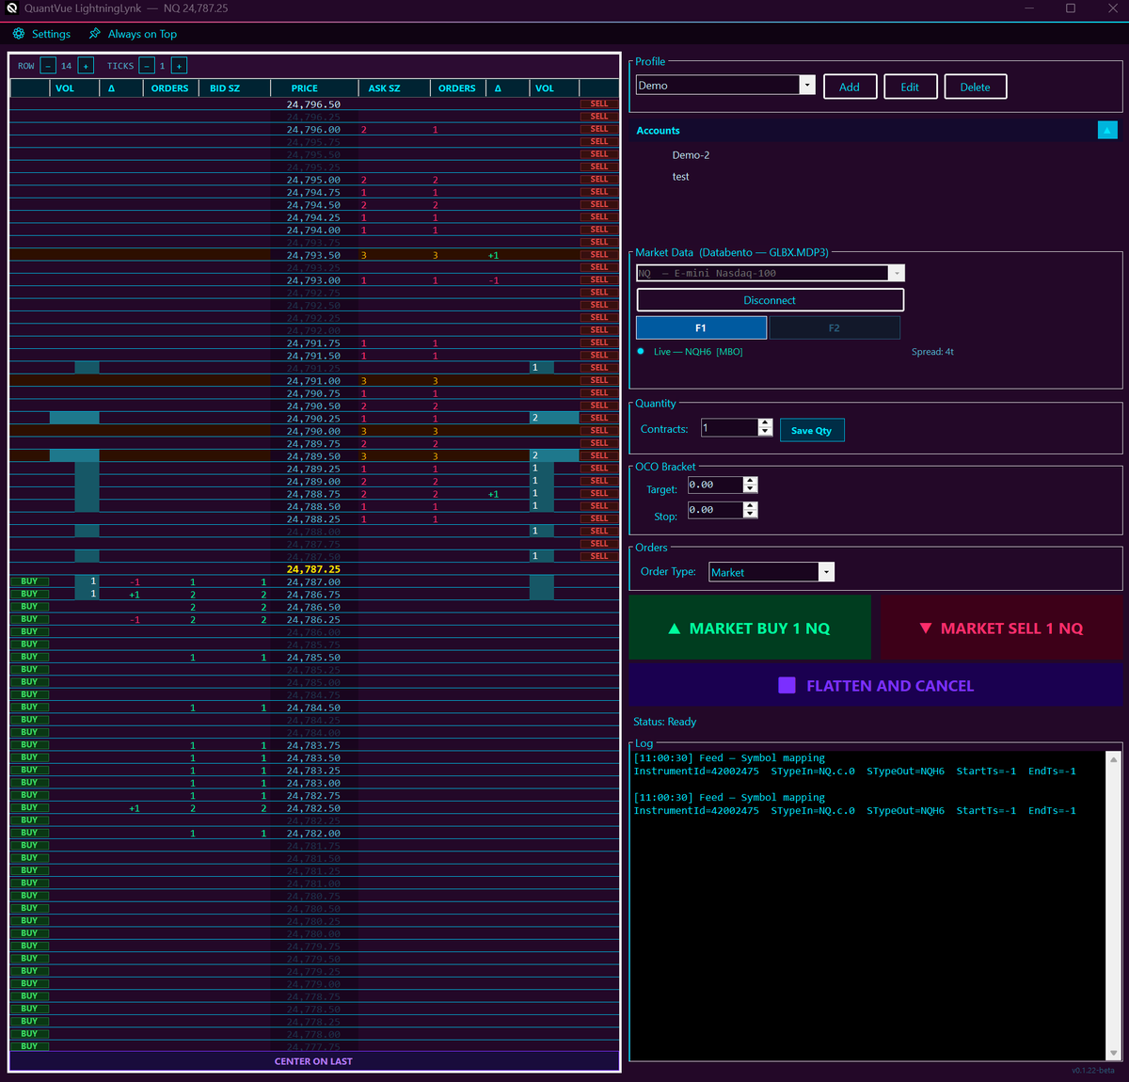1129x1082 pixels.
Task: Click MARKET BUY 1 NQ
Action: [750, 628]
